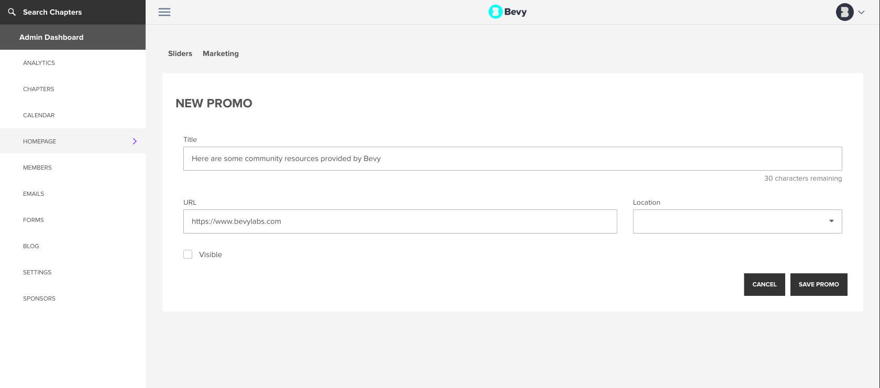Expand the Homepage submenu arrow

point(135,141)
